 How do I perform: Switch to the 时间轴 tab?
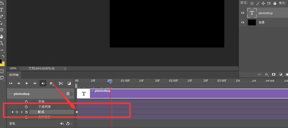tap(14, 75)
